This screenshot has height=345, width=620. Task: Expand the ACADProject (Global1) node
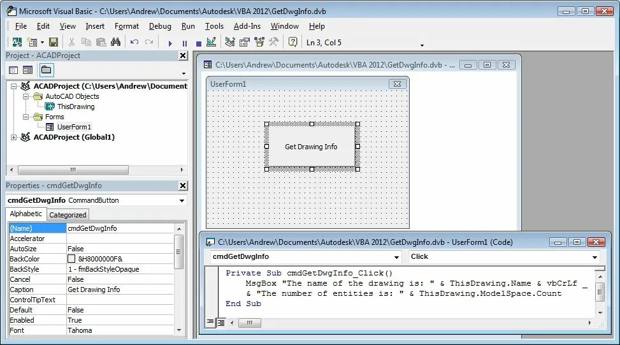tap(14, 137)
